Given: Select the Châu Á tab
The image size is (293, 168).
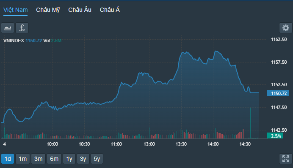Looking at the screenshot, I should point(110,10).
